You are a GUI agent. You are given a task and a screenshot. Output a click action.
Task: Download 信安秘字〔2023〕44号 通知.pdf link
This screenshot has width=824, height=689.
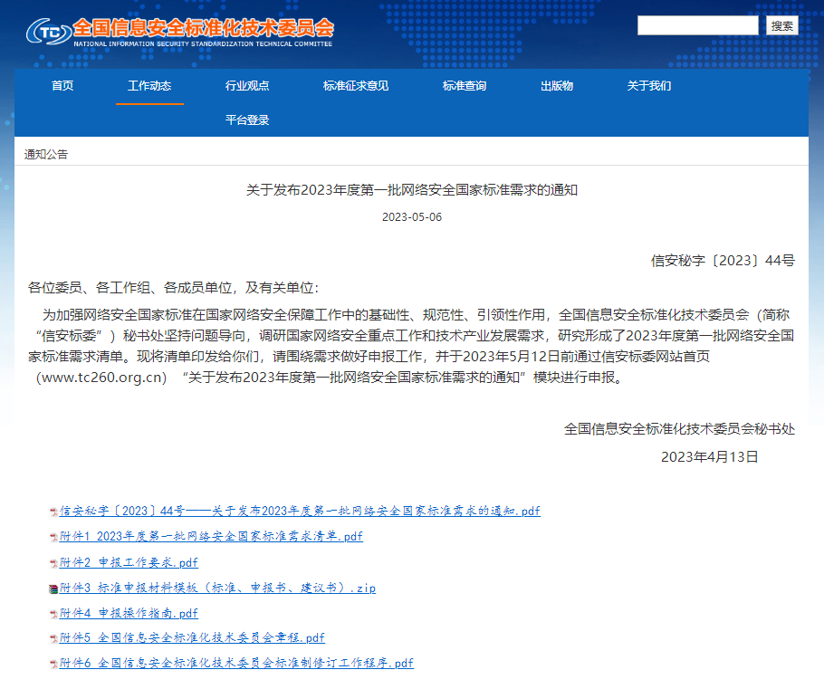300,511
